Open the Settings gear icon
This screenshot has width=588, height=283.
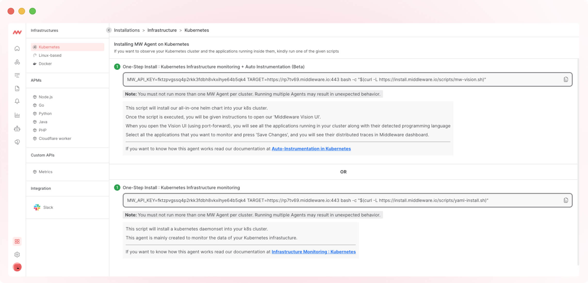(17, 254)
